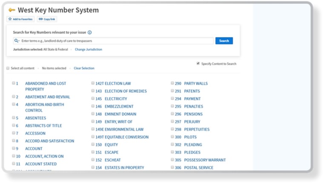Open the ENVIRONMENTAL LAW topic link

124,129
